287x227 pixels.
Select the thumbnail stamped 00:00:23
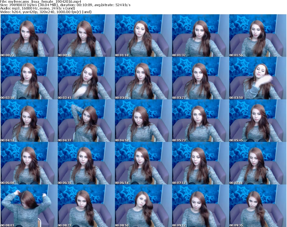click(x=29, y=36)
